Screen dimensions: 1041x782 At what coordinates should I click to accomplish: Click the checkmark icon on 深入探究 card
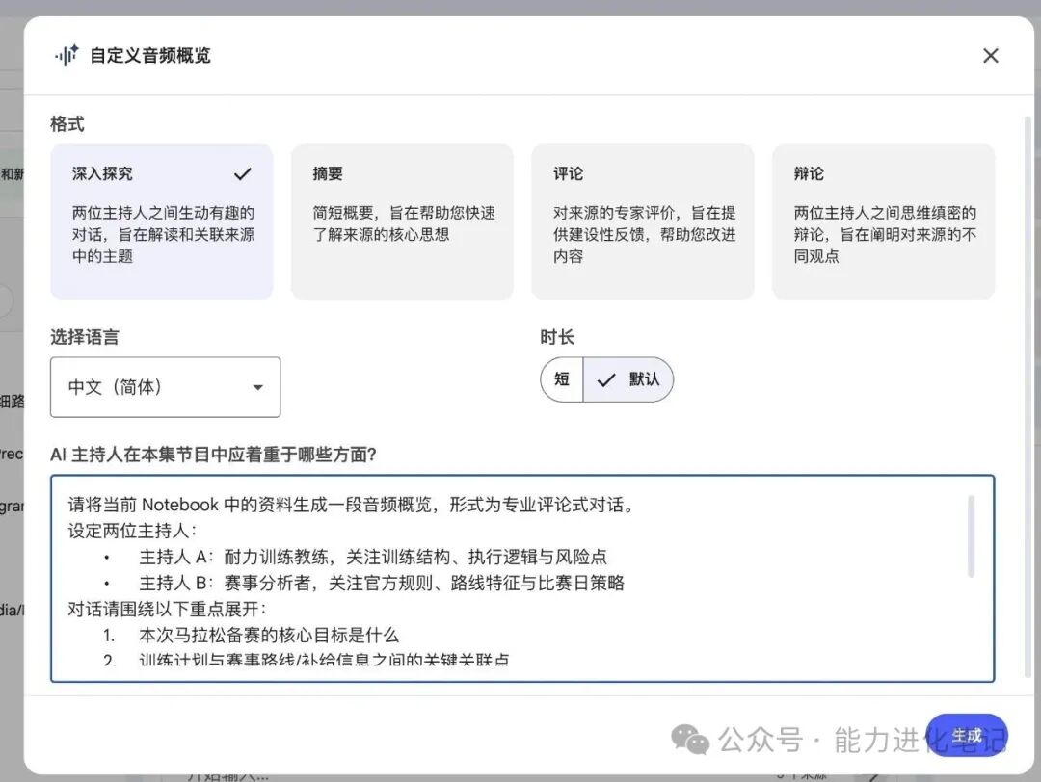(x=243, y=173)
